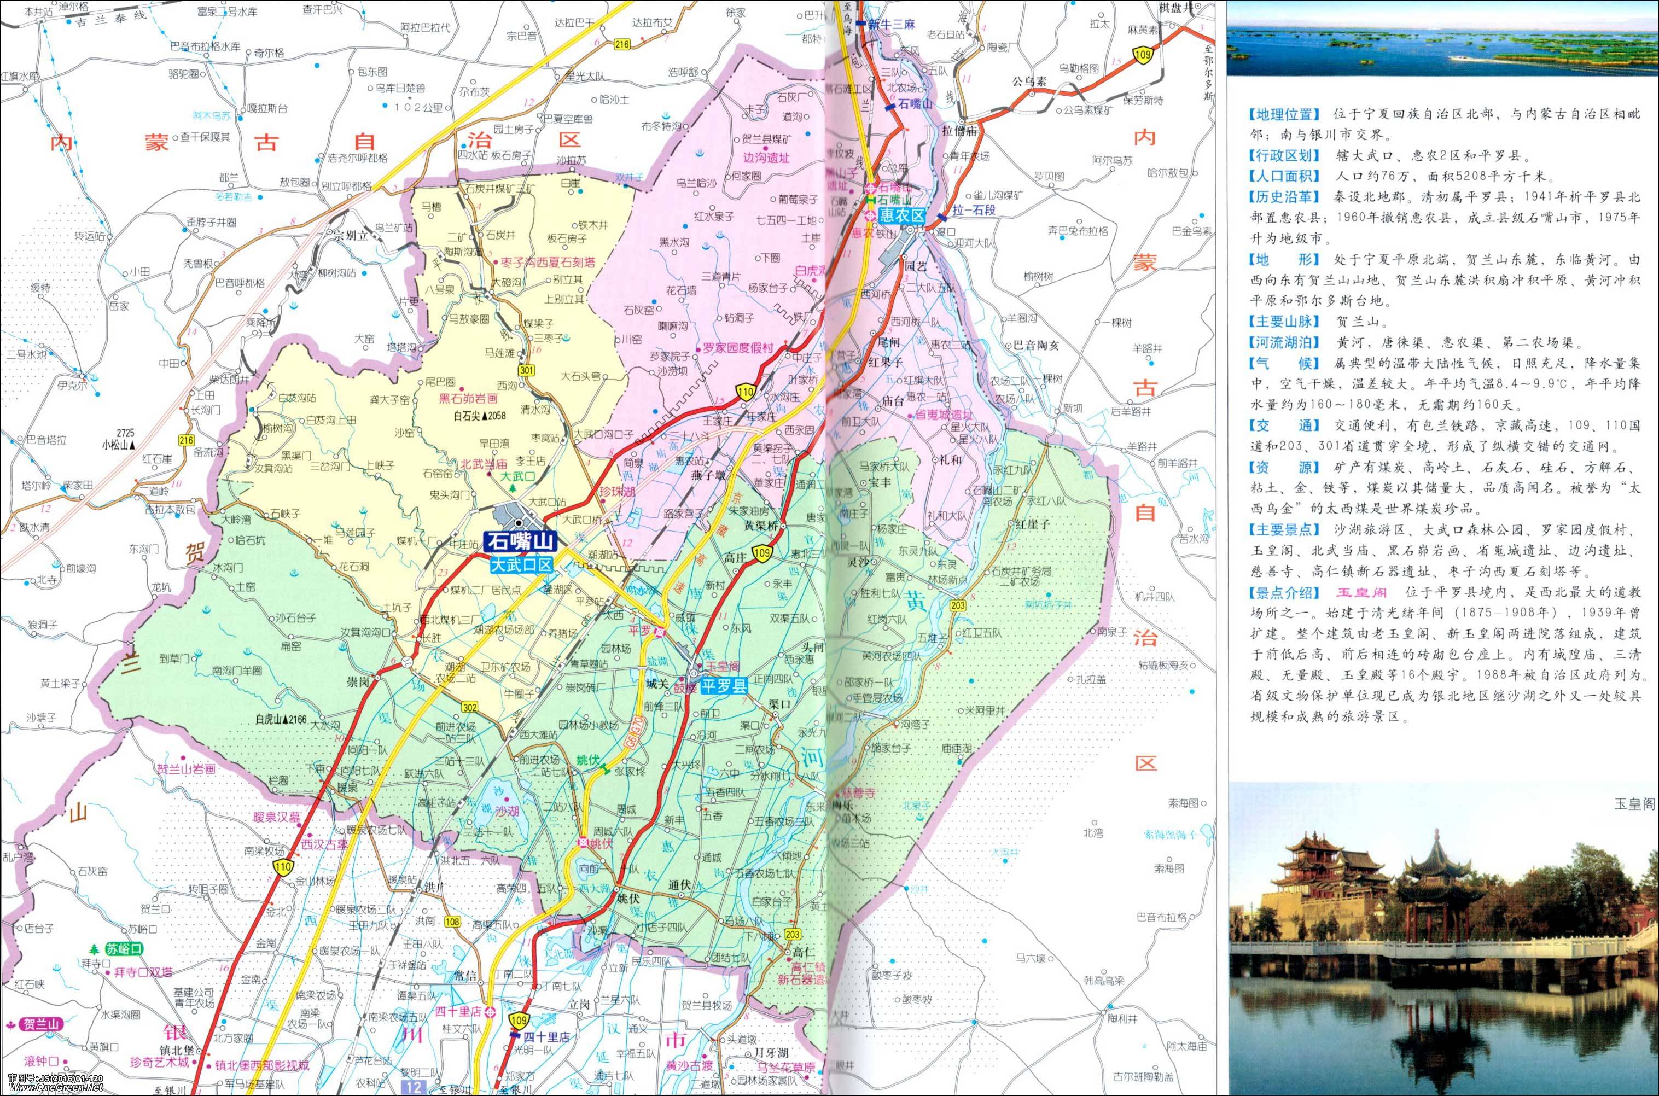Click the 黑石峁岩画 attraction label
Image resolution: width=1659 pixels, height=1096 pixels.
click(x=468, y=398)
